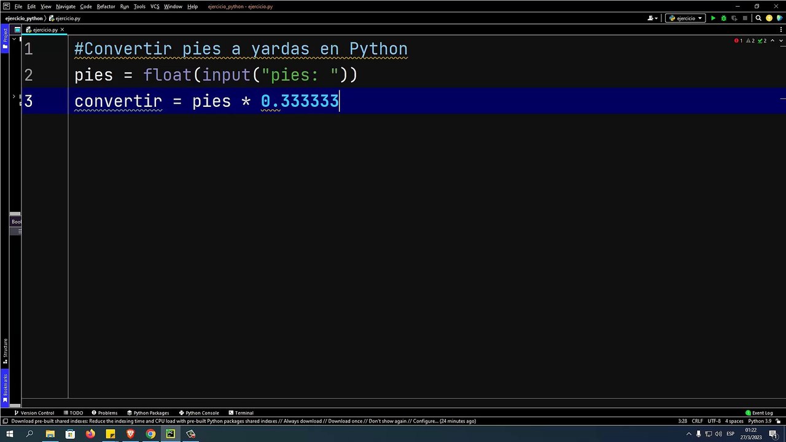
Task: Click the UTF-8 encoding selector
Action: [714, 421]
